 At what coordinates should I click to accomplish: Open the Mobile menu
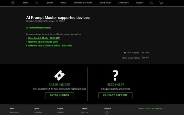pos(63,3)
